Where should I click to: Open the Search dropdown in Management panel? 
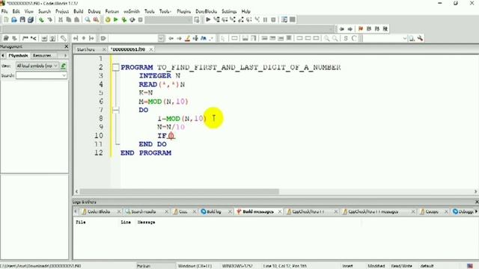coord(64,75)
